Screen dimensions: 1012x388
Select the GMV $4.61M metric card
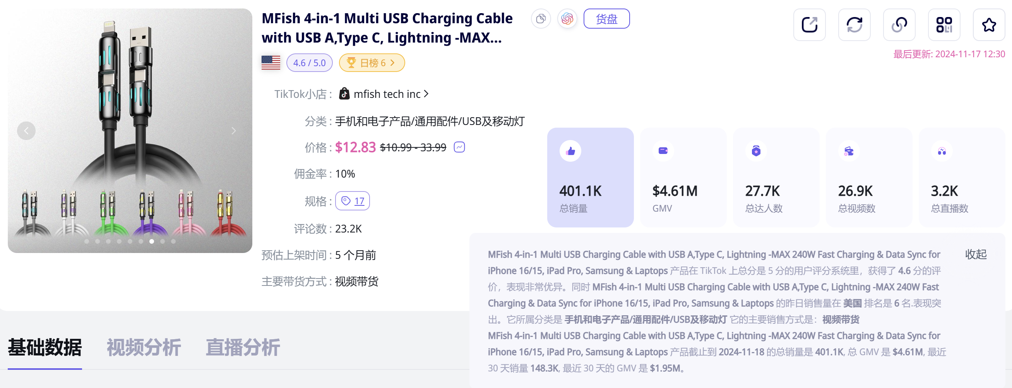(x=683, y=178)
